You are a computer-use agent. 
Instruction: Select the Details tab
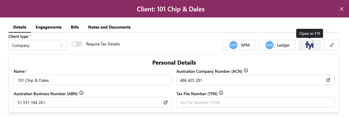tap(20, 27)
